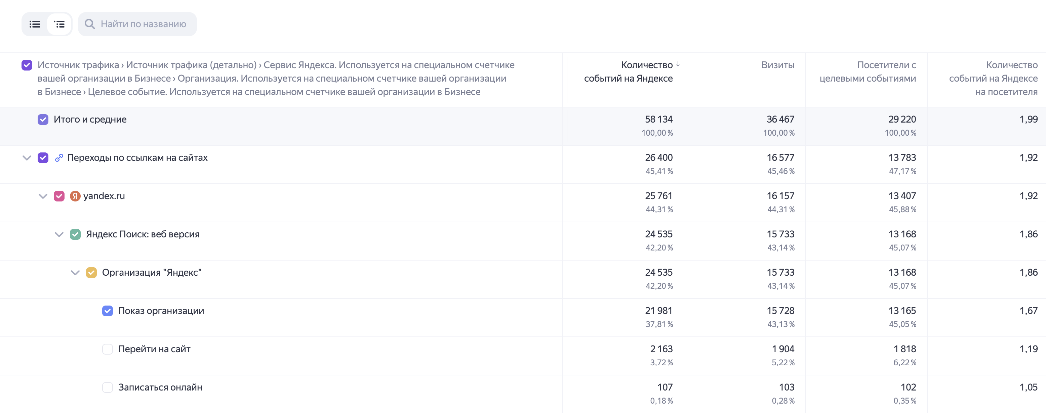Sort by Визиты column header
This screenshot has height=413, width=1046.
777,65
